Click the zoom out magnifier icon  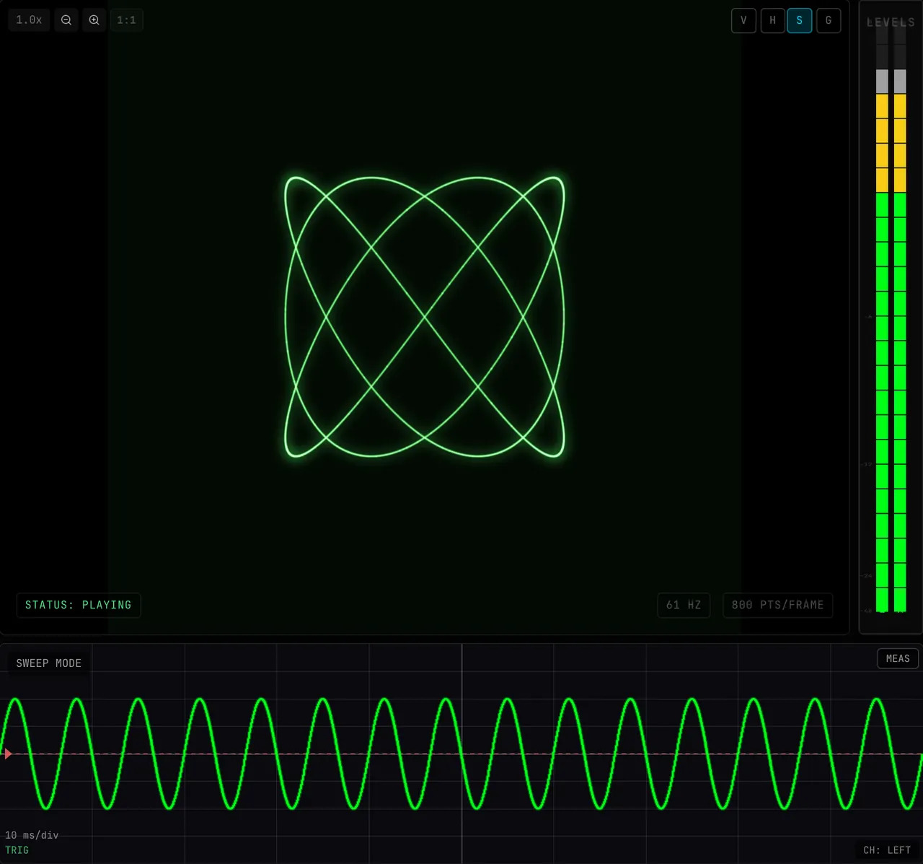click(x=66, y=20)
